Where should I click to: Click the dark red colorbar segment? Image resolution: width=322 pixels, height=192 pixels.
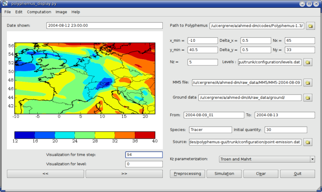click(145, 135)
